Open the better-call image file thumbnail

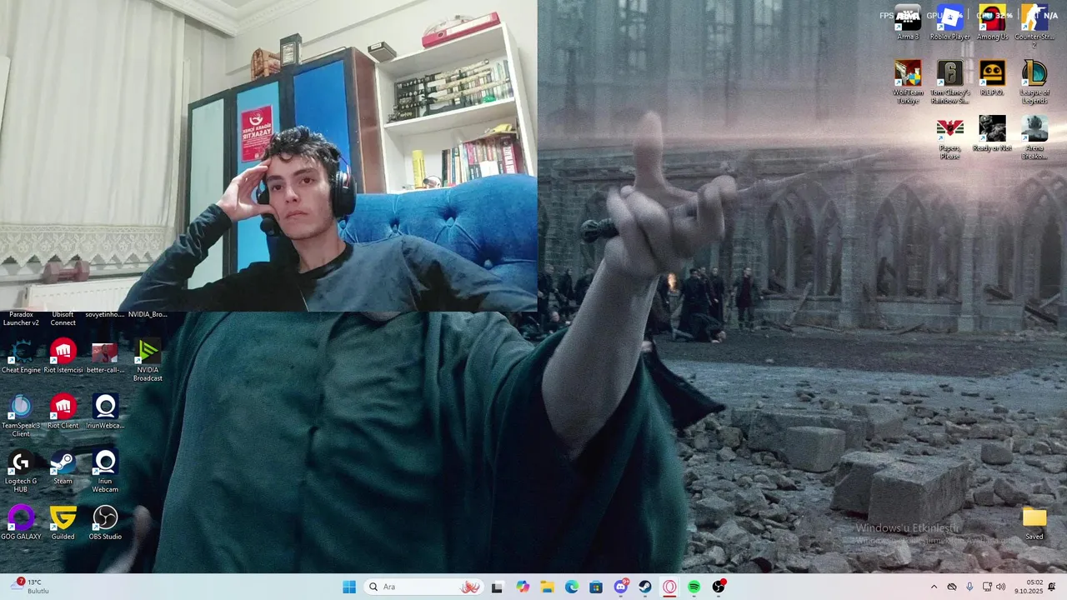click(105, 356)
